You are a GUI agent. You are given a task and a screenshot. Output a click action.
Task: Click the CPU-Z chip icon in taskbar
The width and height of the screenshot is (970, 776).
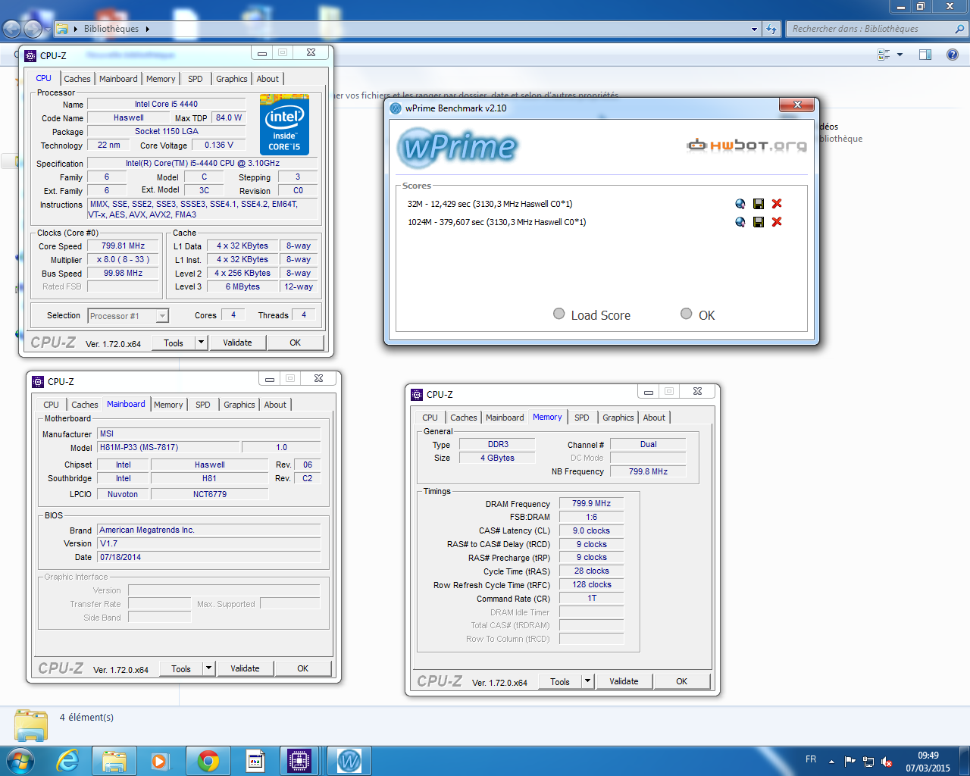pyautogui.click(x=299, y=761)
